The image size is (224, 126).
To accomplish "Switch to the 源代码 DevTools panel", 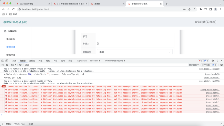I will point(32,61).
